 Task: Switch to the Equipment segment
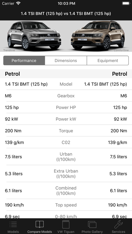tap(108, 61)
